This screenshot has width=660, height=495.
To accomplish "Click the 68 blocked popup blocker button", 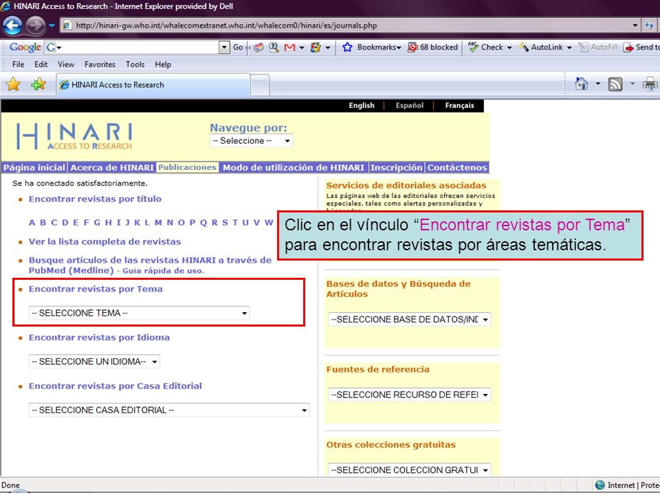I will coord(432,47).
